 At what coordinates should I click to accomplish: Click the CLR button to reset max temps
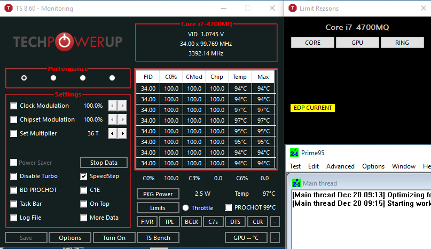pyautogui.click(x=257, y=222)
